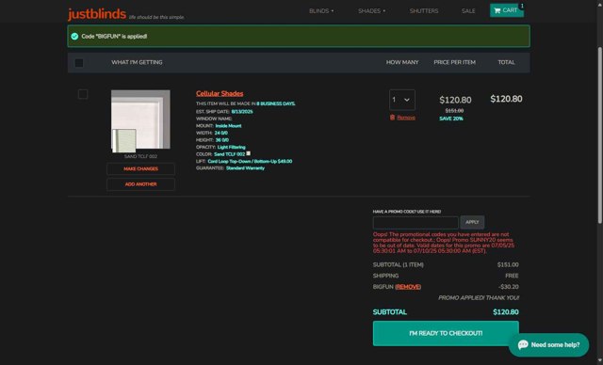Click the Apply promo code button
This screenshot has height=365, width=603.
click(472, 222)
